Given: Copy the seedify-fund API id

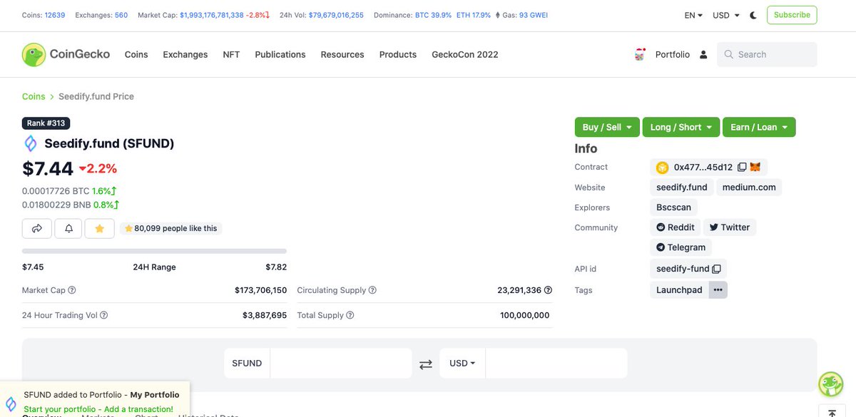Looking at the screenshot, I should click(717, 269).
